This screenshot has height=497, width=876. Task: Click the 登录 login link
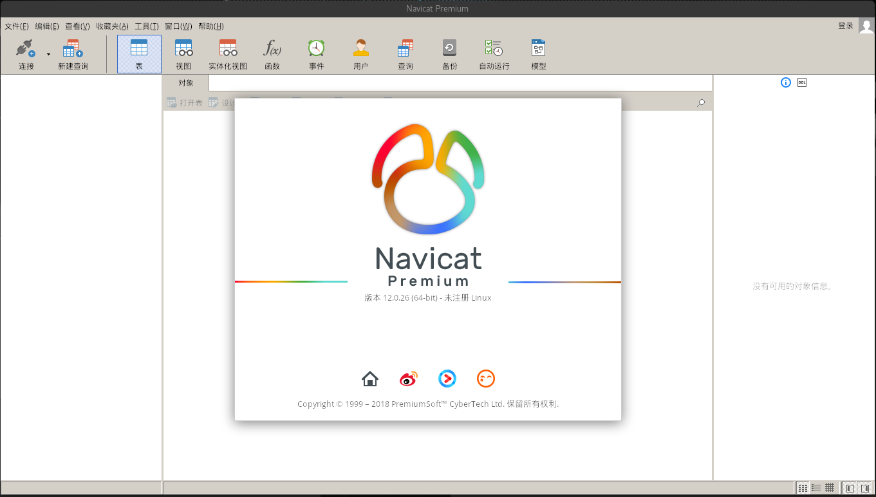tap(846, 26)
